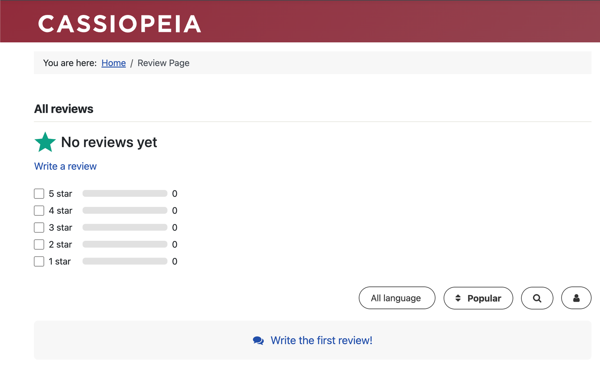Image resolution: width=600 pixels, height=380 pixels.
Task: Enable the 5 star filter checkbox
Action: (x=39, y=194)
